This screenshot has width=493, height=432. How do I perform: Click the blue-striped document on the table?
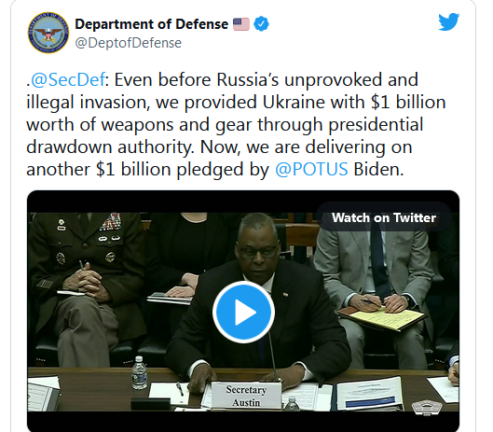click(x=369, y=395)
